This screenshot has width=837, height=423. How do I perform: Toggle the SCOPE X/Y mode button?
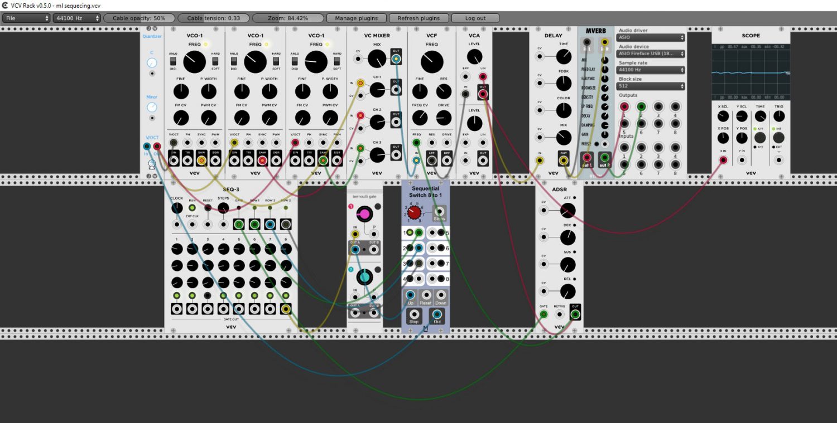point(760,138)
